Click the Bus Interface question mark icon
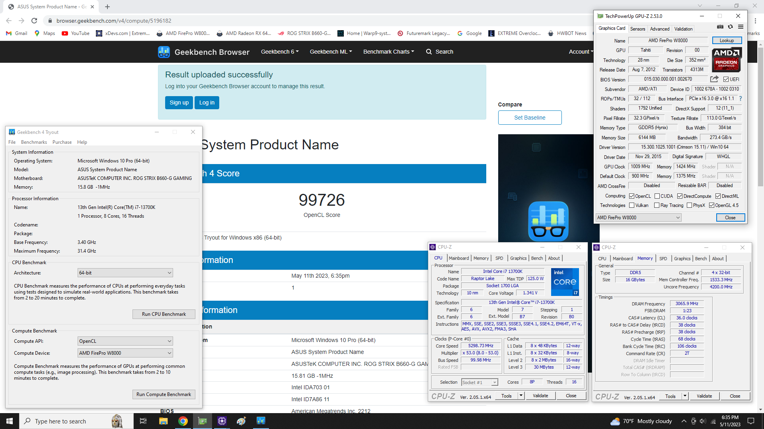Screen dimensions: 764x429 tap(741, 99)
